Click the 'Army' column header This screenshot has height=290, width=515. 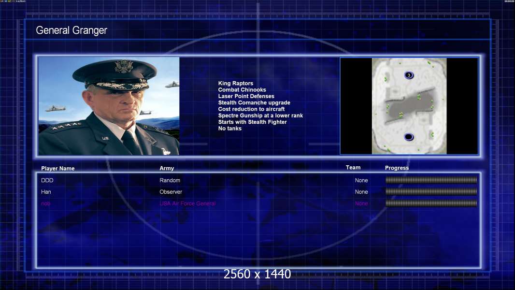click(x=167, y=168)
